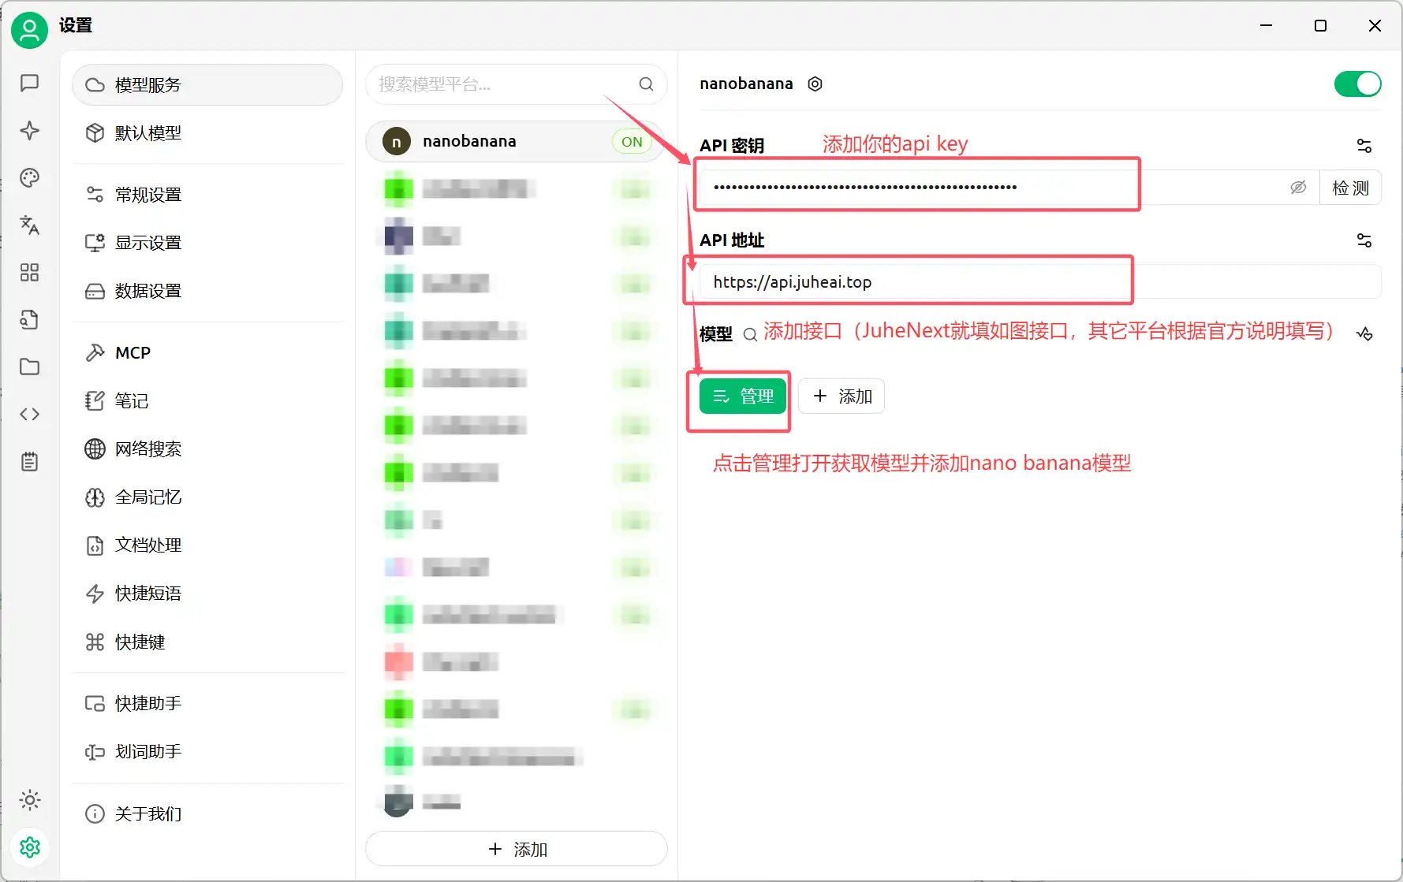
Task: Open API key list settings icon
Action: 1364,145
